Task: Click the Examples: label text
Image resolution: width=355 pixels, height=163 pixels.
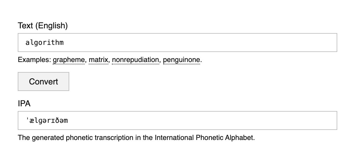Action: 34,60
